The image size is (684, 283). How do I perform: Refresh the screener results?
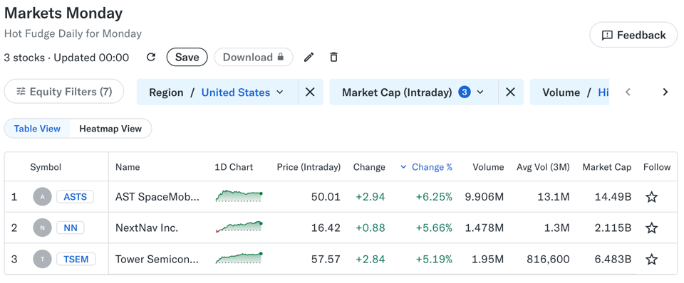point(151,57)
